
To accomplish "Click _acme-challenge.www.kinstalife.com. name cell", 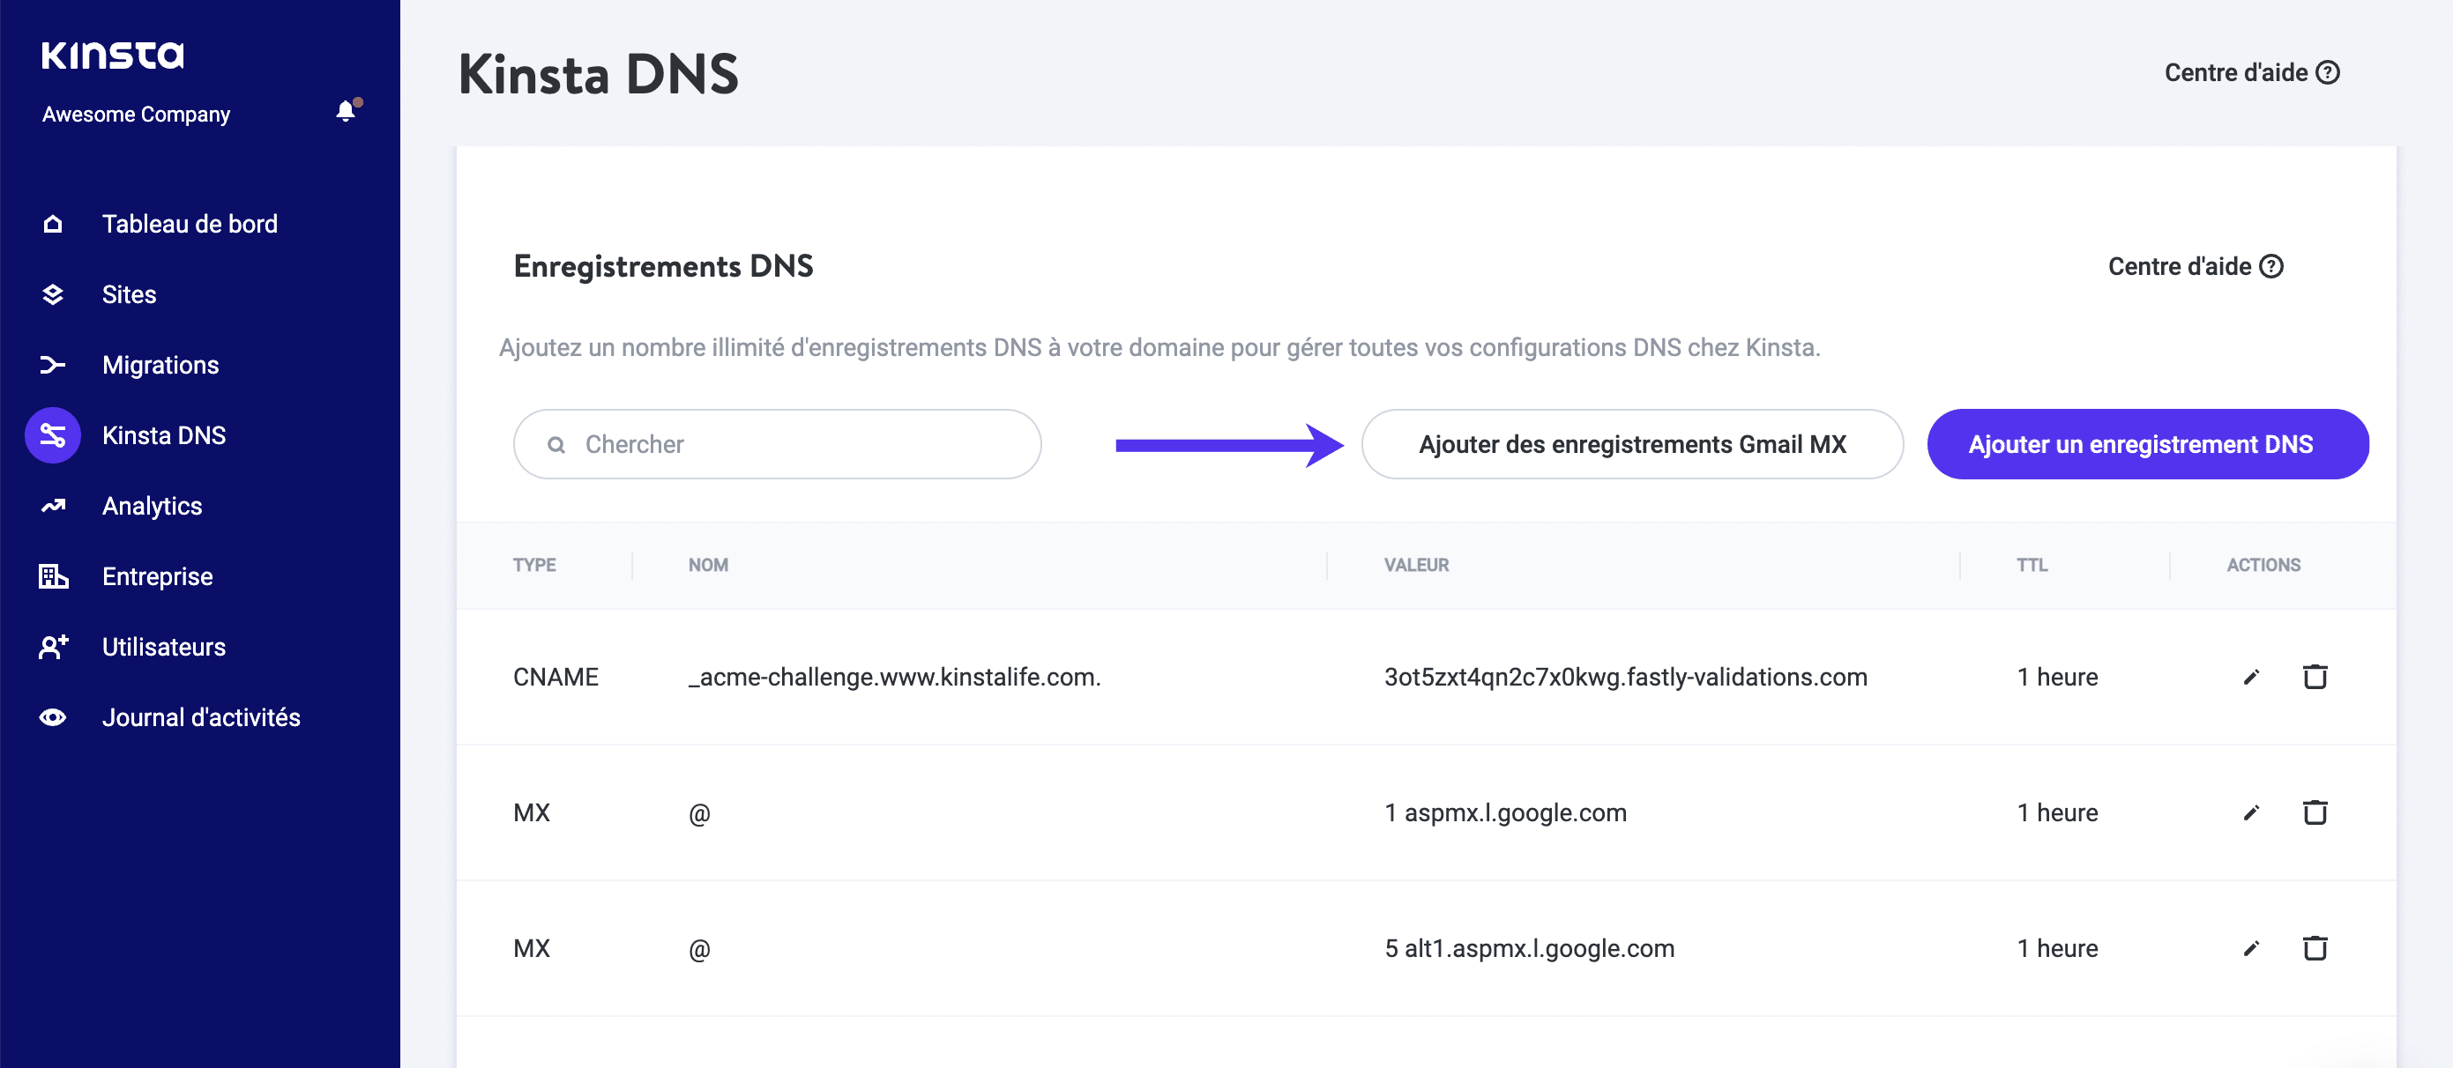I will [894, 677].
